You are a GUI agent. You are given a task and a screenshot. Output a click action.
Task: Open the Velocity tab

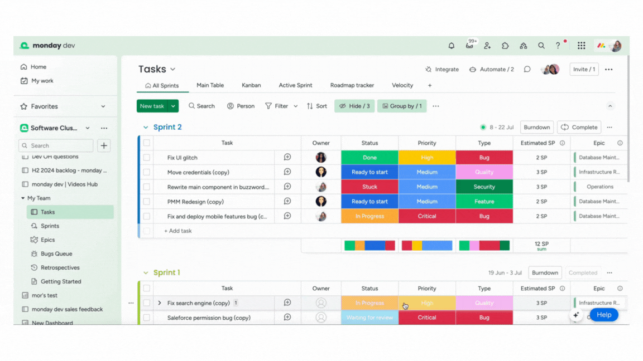(402, 85)
